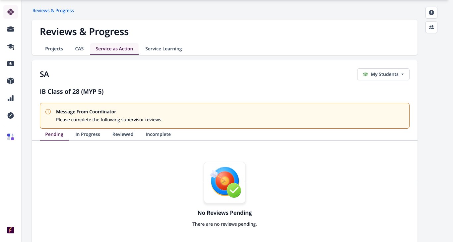453x242 pixels.
Task: Open the cube icon in sidebar
Action: (x=11, y=81)
